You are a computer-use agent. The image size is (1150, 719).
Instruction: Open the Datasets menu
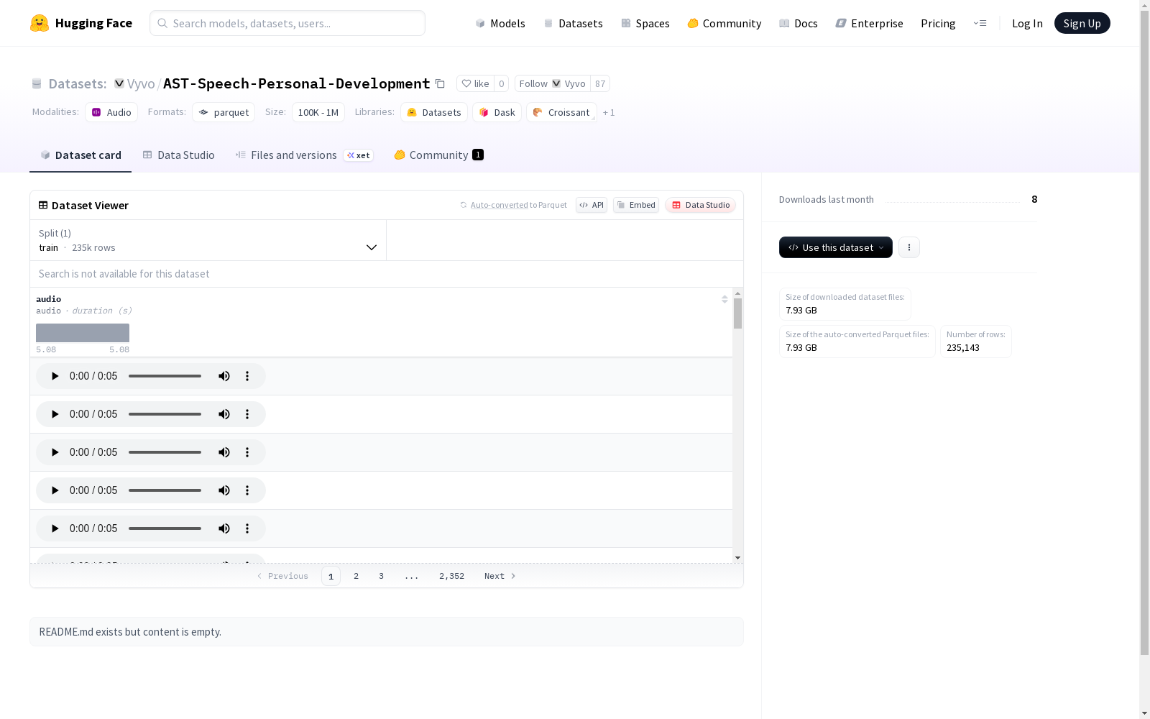(573, 23)
